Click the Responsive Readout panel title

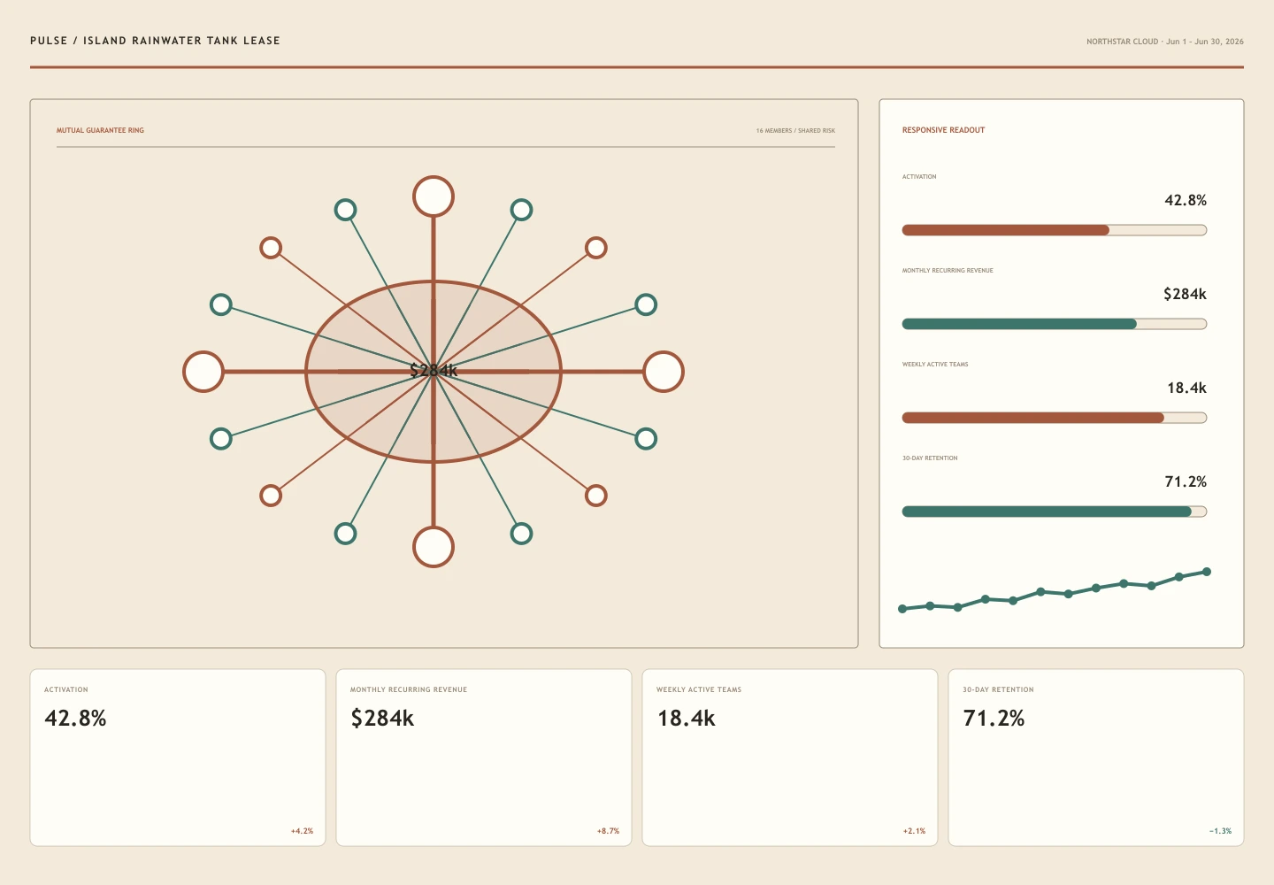point(943,130)
